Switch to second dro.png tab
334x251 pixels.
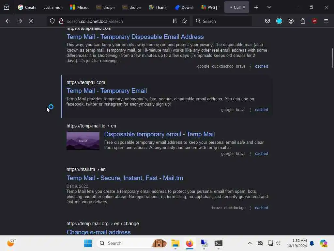click(132, 7)
